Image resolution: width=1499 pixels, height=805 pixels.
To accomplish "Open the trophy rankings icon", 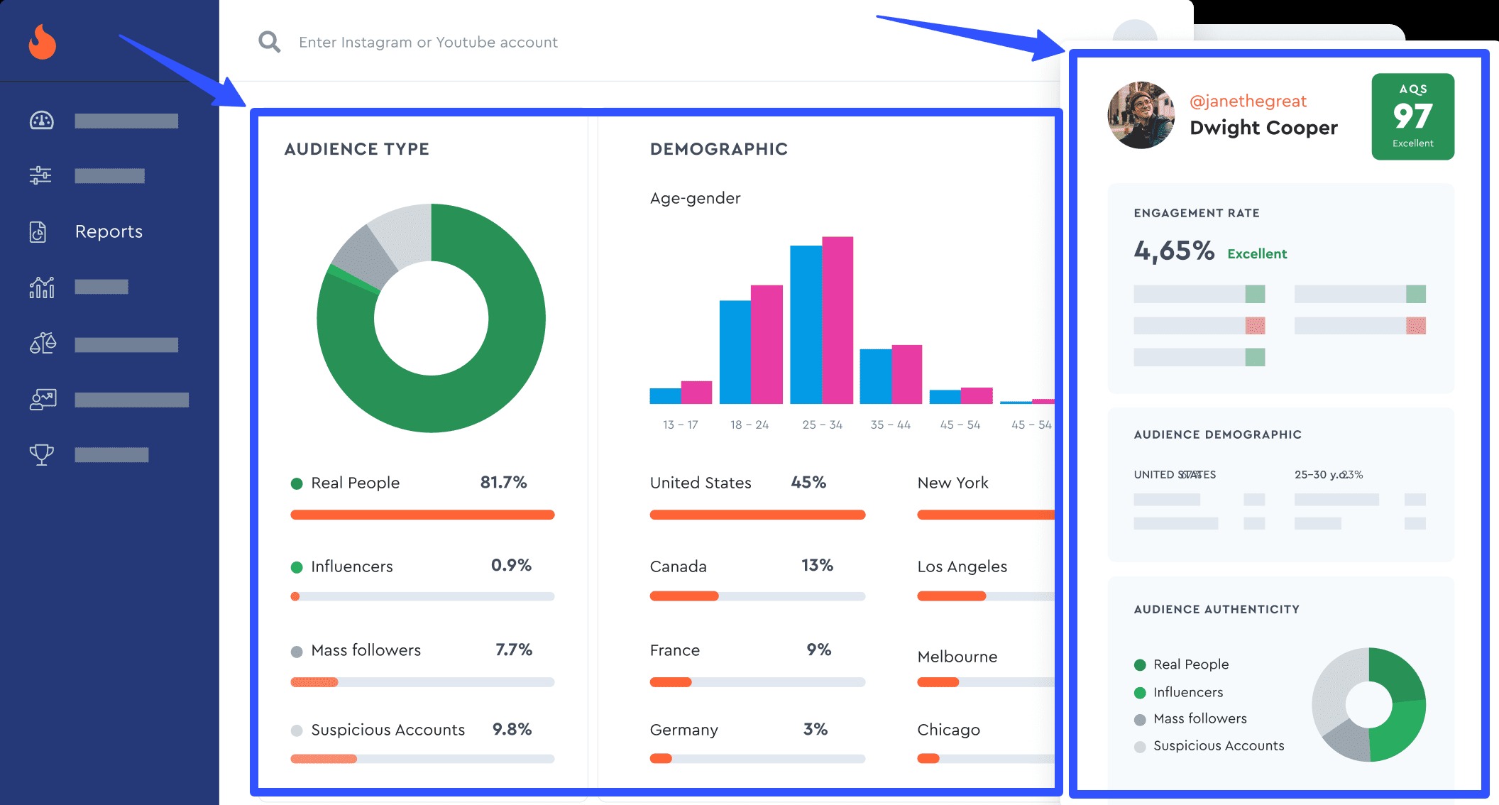I will 41,454.
